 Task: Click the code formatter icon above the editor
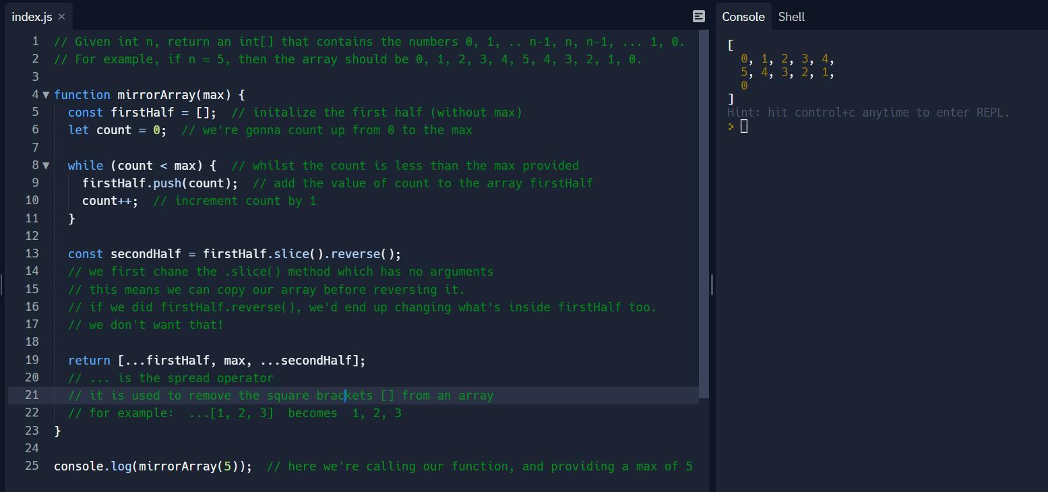pyautogui.click(x=699, y=16)
